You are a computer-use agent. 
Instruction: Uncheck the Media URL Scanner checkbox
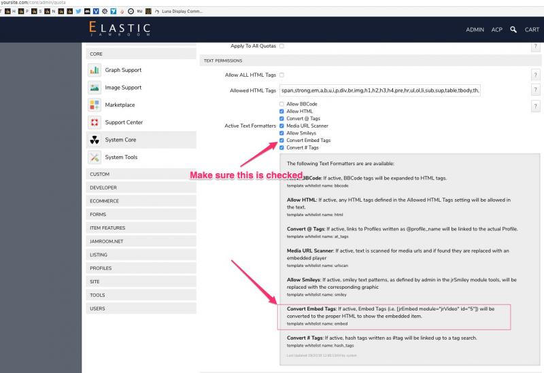pyautogui.click(x=282, y=126)
